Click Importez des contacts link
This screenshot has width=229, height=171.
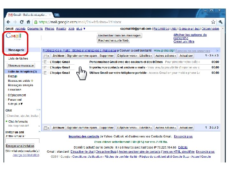coord(84,136)
